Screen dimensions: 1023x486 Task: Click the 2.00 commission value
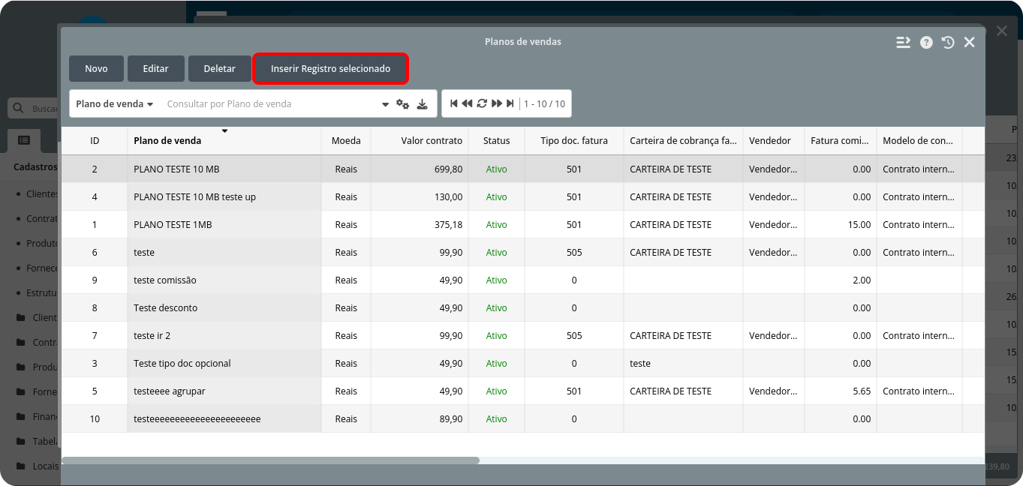click(x=862, y=280)
